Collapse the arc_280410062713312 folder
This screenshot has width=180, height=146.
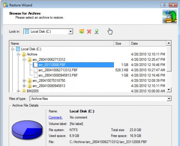[24, 60]
